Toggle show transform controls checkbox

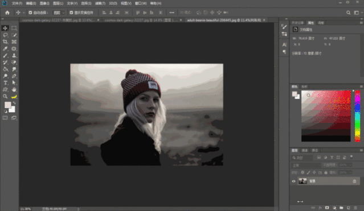[x=71, y=13]
